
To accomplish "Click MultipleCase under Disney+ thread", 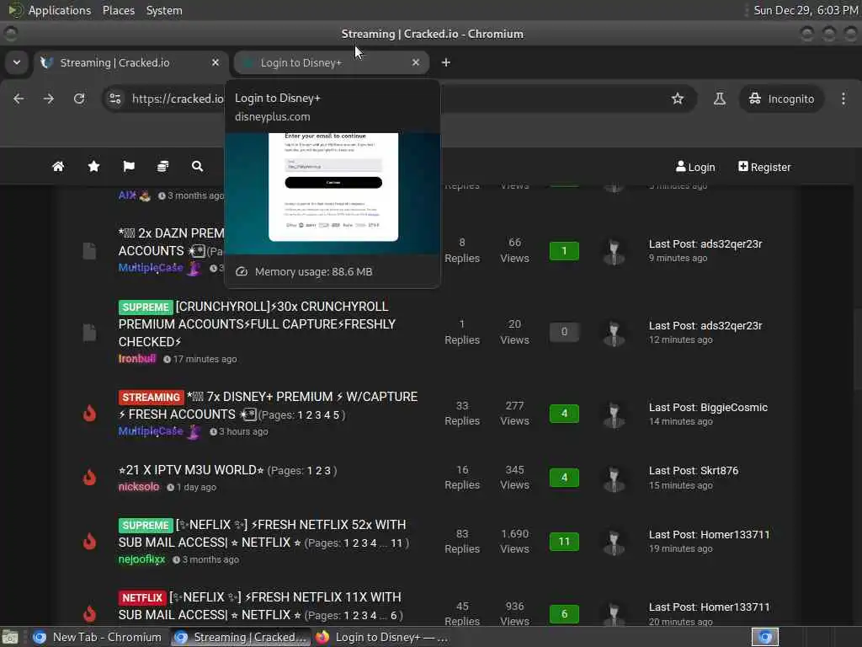I will (151, 431).
